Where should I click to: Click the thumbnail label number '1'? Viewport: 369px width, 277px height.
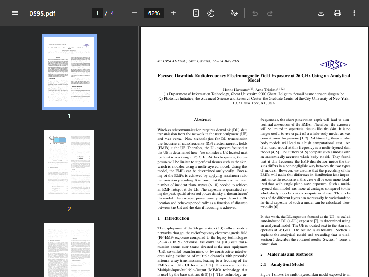click(x=69, y=116)
